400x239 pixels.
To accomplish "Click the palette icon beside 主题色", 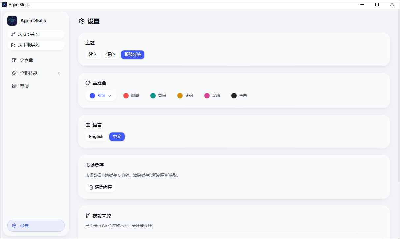I will (87, 83).
